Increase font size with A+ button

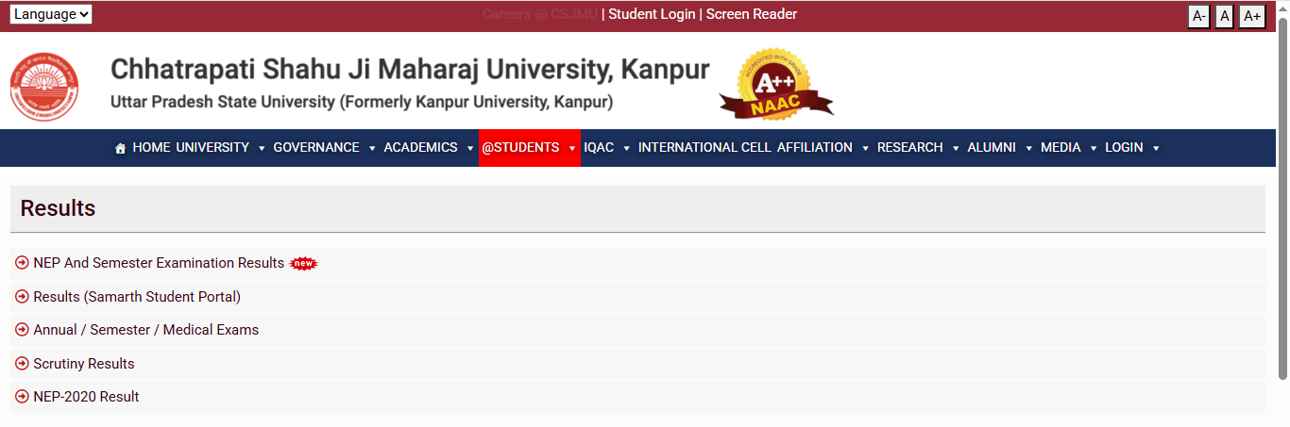(x=1252, y=16)
